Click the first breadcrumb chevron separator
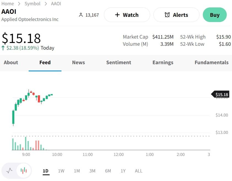 click(x=19, y=4)
